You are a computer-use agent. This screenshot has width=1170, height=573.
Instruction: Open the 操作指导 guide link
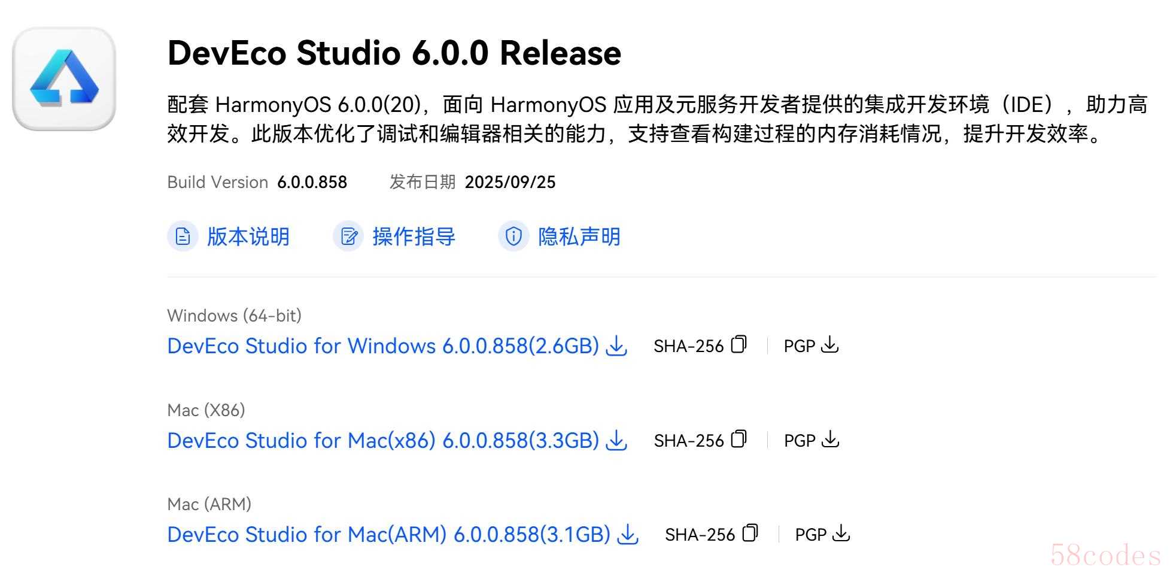point(414,237)
